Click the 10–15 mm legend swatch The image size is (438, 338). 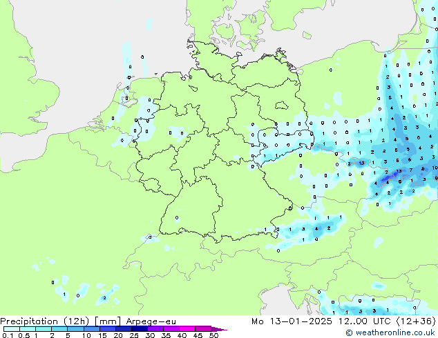click(x=92, y=329)
